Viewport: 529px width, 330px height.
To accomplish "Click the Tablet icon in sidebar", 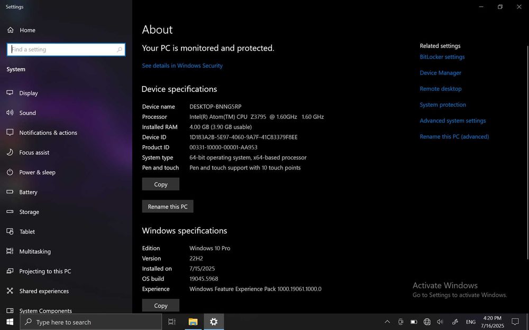I will pyautogui.click(x=10, y=231).
